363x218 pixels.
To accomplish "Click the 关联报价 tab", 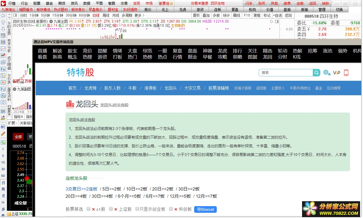I will pos(26,123).
